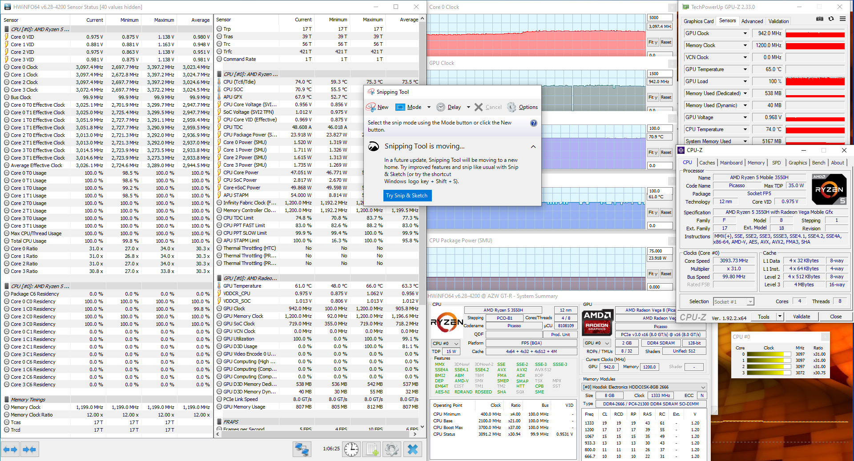Click Fit y on CPU Package Power graph
Screen dimensions: 854x461
[x=653, y=274]
